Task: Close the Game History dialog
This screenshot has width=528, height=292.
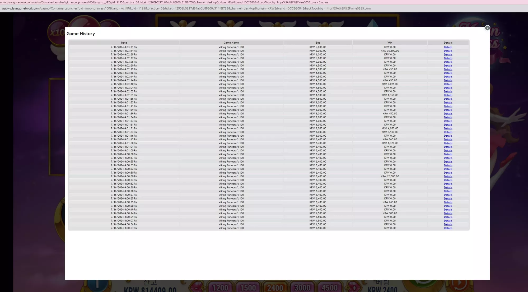Action: [x=487, y=28]
